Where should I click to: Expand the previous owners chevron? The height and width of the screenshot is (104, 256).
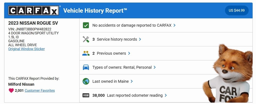coord(129,53)
